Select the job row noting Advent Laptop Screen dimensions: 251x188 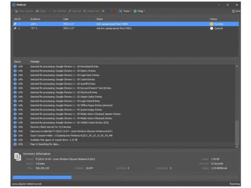click(126, 28)
